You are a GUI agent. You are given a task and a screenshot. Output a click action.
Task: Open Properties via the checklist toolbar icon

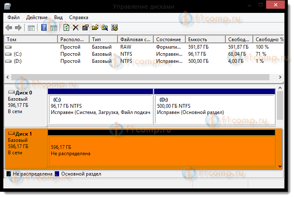(x=85, y=28)
